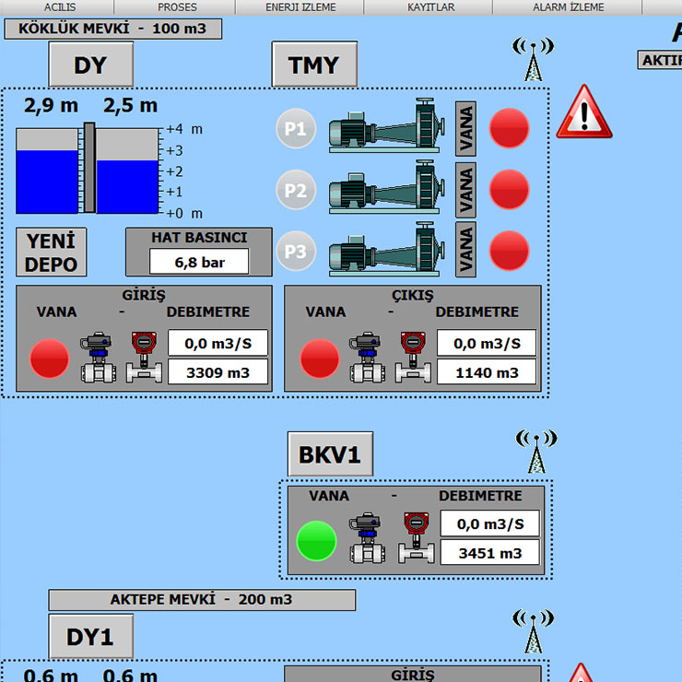Click the red warning triangle beside the pumps

coord(584,112)
